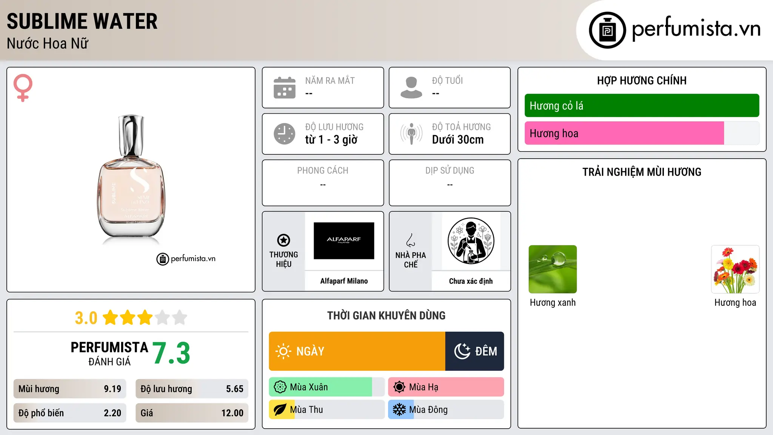Click the clock icon for Độ lưu hương
The width and height of the screenshot is (773, 435).
point(285,134)
